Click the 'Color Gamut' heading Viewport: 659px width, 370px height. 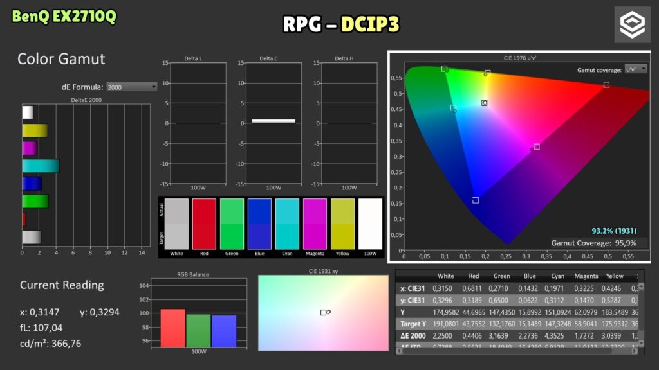coord(61,58)
